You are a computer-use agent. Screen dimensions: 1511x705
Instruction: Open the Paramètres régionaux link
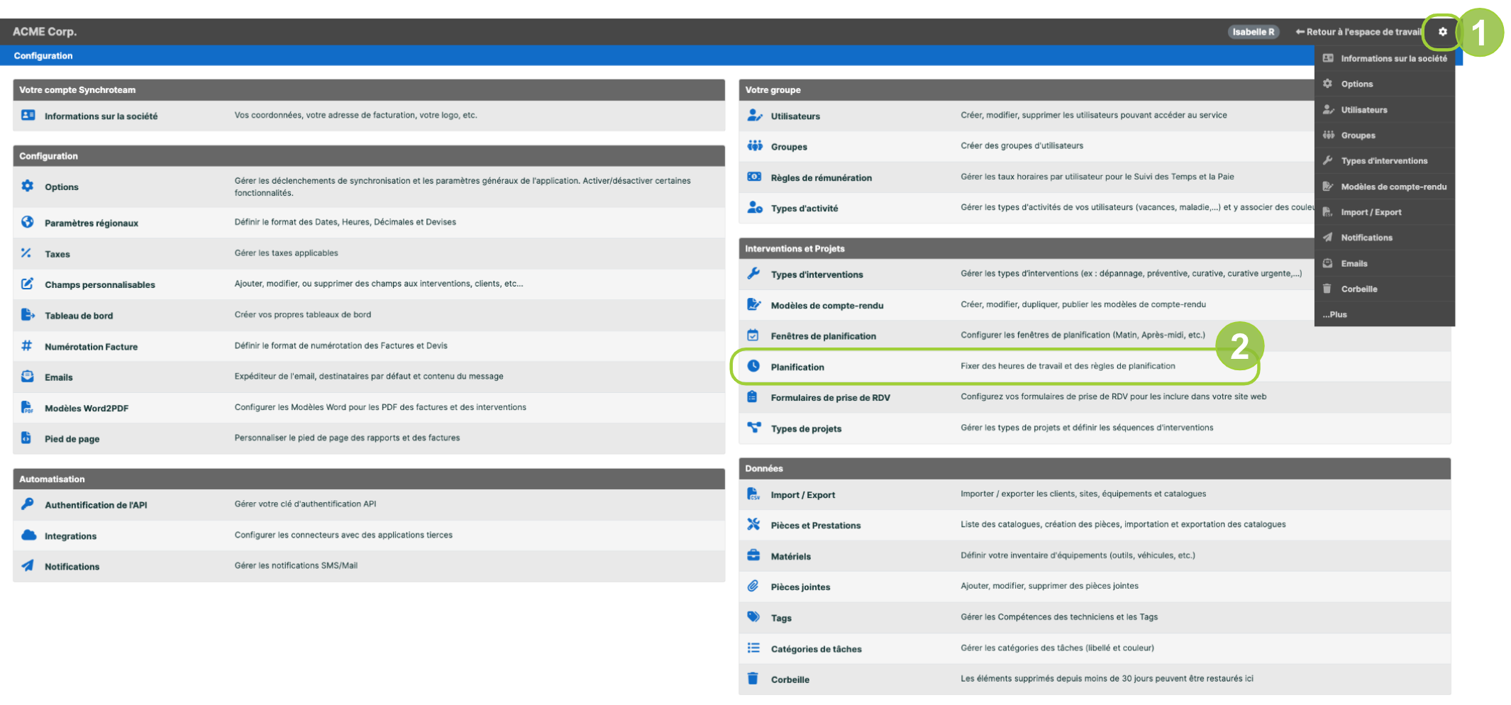coord(91,223)
